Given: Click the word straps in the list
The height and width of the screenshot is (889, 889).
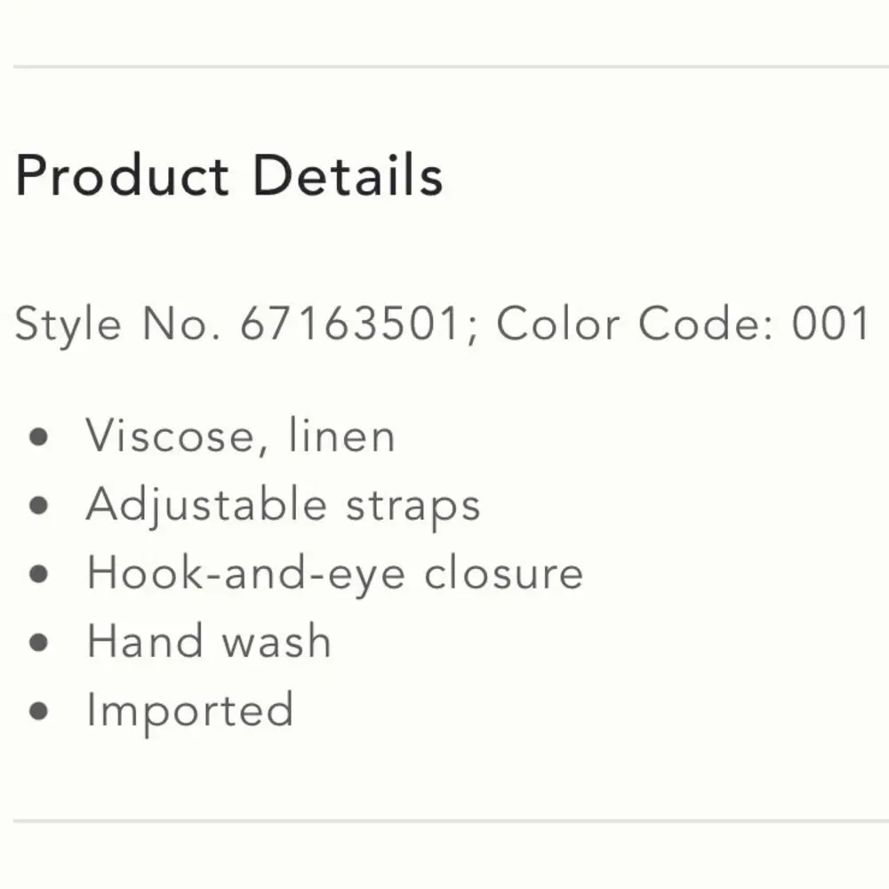Looking at the screenshot, I should tap(412, 507).
